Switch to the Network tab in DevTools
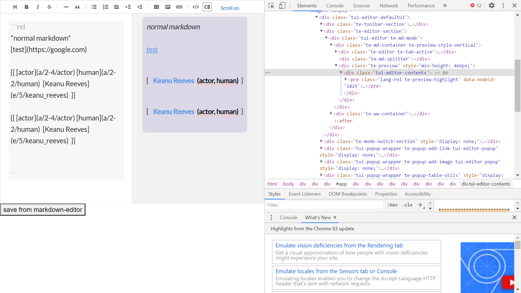Viewport: 521px width, 293px height. tap(389, 5)
